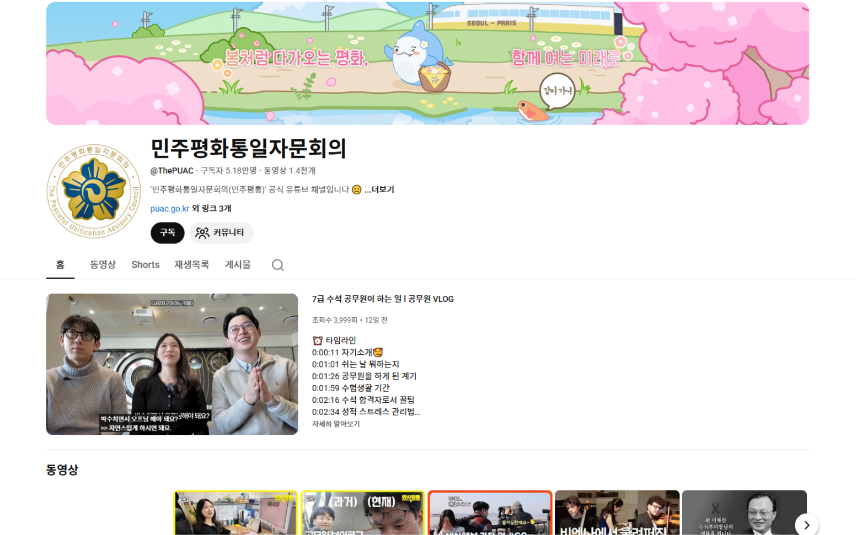Open the 7급 수석 공무원 VLOG title
This screenshot has height=535, width=856.
pos(383,299)
